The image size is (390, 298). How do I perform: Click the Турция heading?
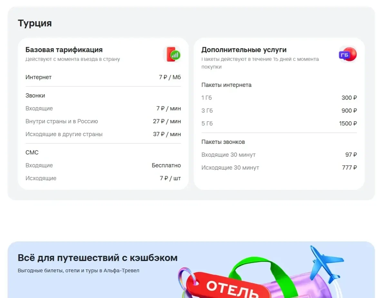tap(35, 23)
